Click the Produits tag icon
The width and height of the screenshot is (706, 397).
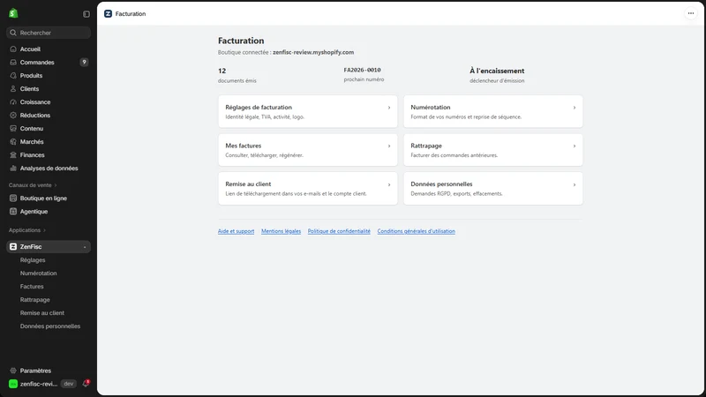(x=13, y=76)
